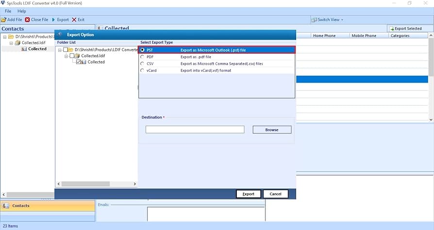Click the Add File toolbar icon
The image size is (434, 230).
(x=3, y=20)
